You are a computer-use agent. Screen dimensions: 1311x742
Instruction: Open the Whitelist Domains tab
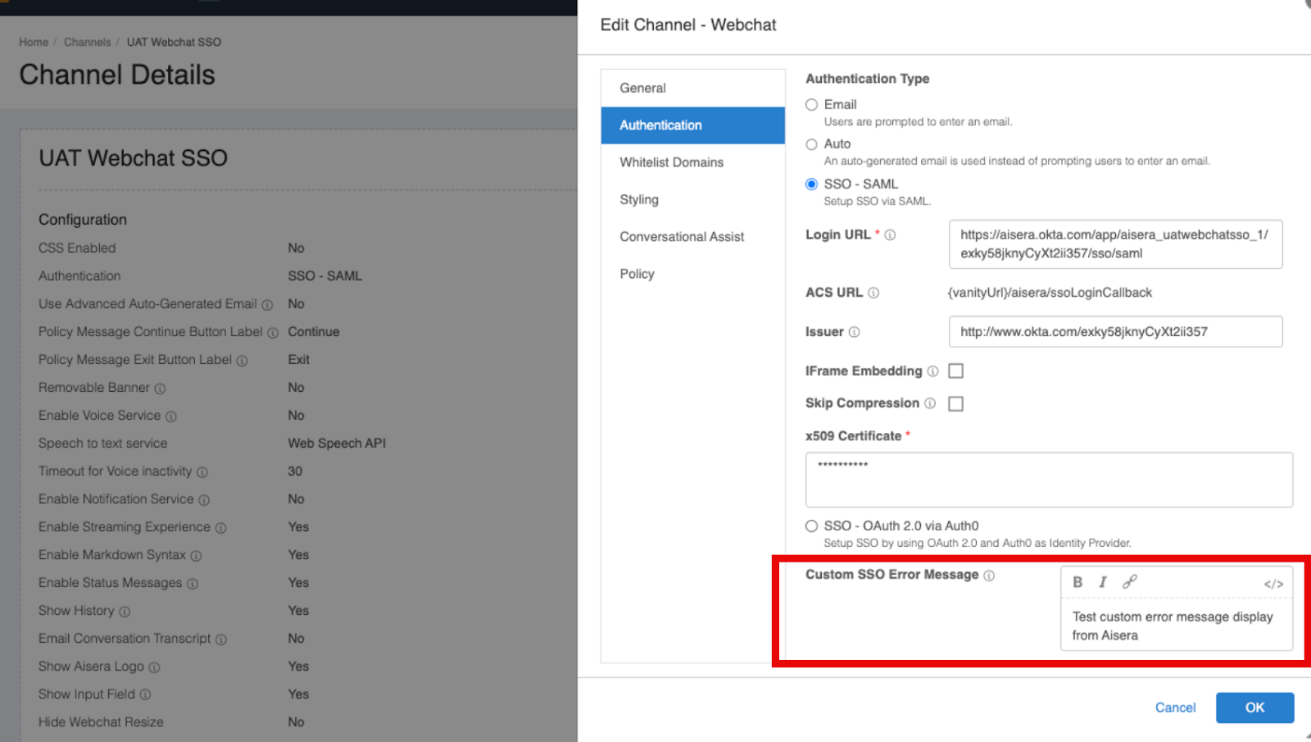[692, 162]
